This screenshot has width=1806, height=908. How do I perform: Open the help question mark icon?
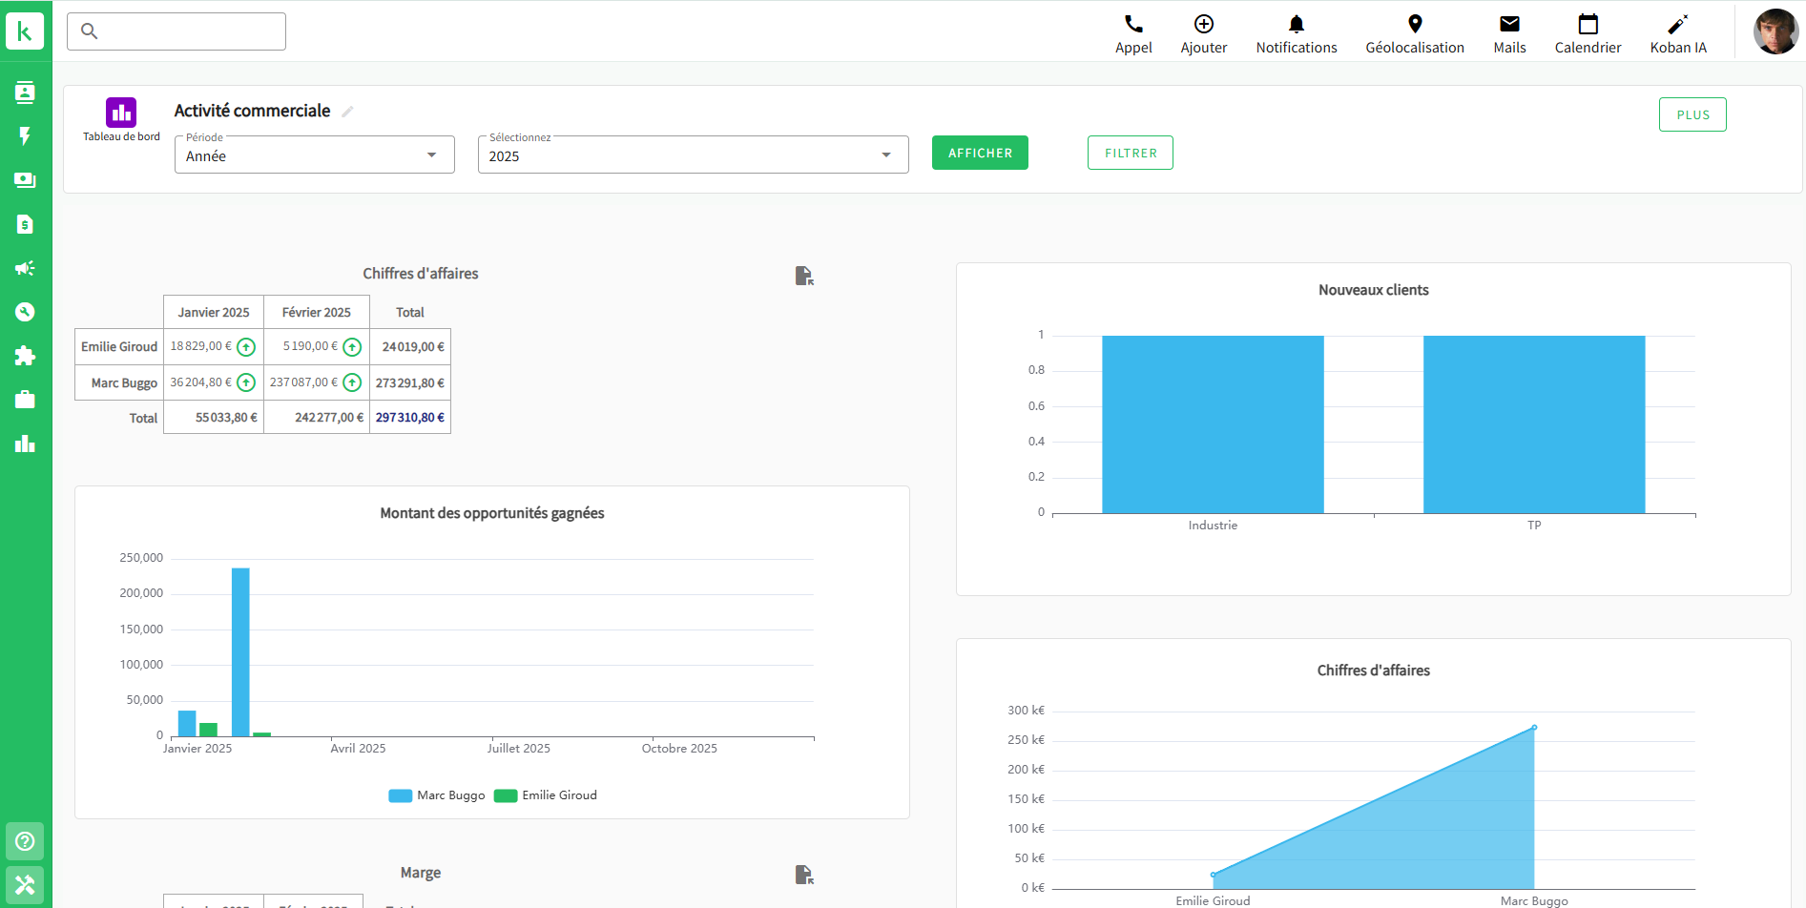point(25,841)
